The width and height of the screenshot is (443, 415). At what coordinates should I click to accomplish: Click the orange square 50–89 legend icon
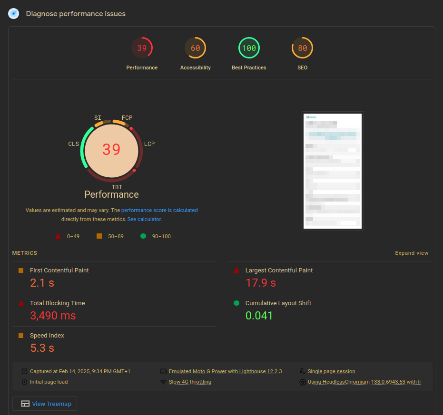[99, 236]
